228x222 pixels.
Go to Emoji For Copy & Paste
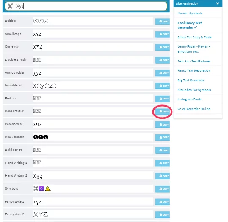click(194, 37)
